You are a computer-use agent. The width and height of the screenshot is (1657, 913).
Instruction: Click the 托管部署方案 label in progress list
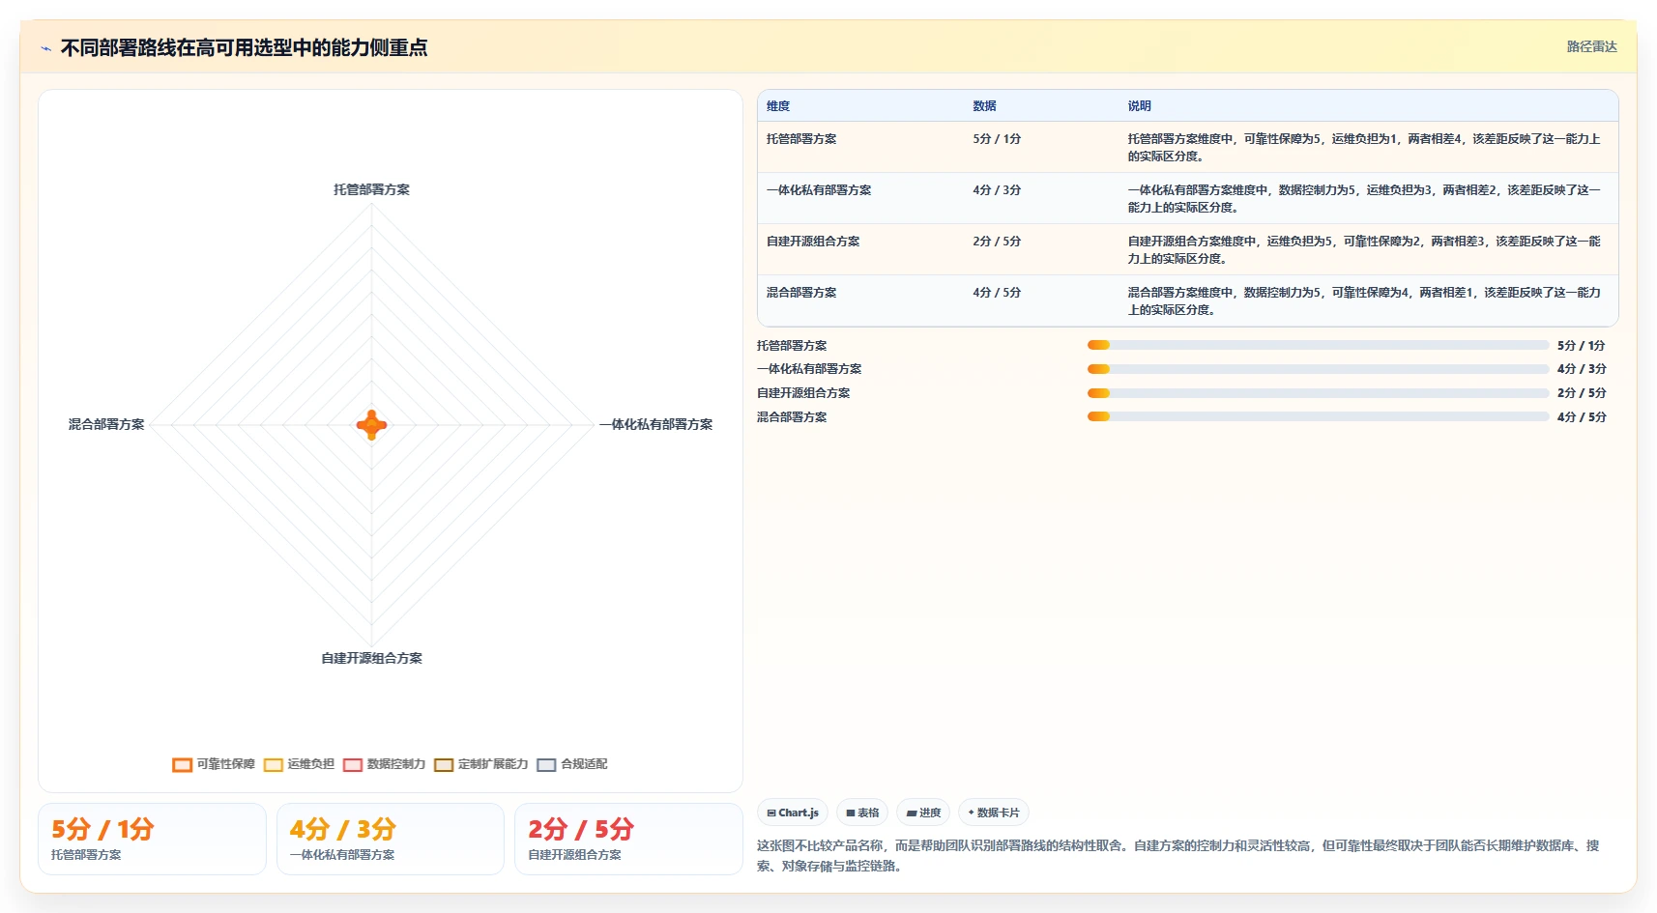point(792,346)
